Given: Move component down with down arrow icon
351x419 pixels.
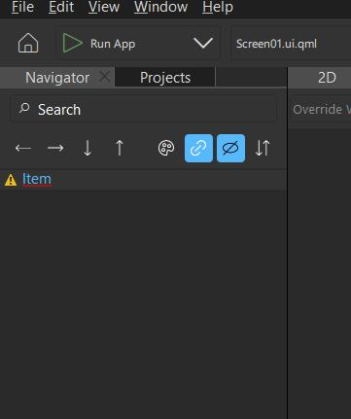Looking at the screenshot, I should [x=88, y=149].
